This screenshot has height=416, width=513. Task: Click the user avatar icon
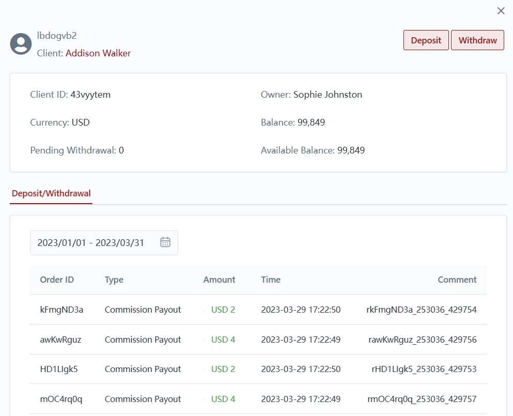[x=21, y=44]
